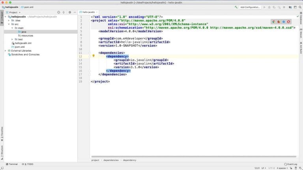Open the TODO tool window tab
Image resolution: width=303 pixels, height=170 pixels.
(28, 164)
